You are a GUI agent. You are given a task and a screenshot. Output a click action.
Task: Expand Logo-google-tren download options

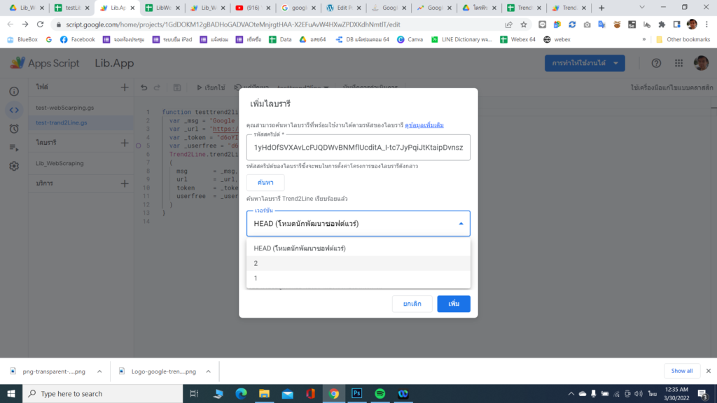pos(208,372)
